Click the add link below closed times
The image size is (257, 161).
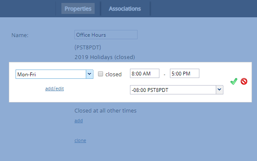79,121
